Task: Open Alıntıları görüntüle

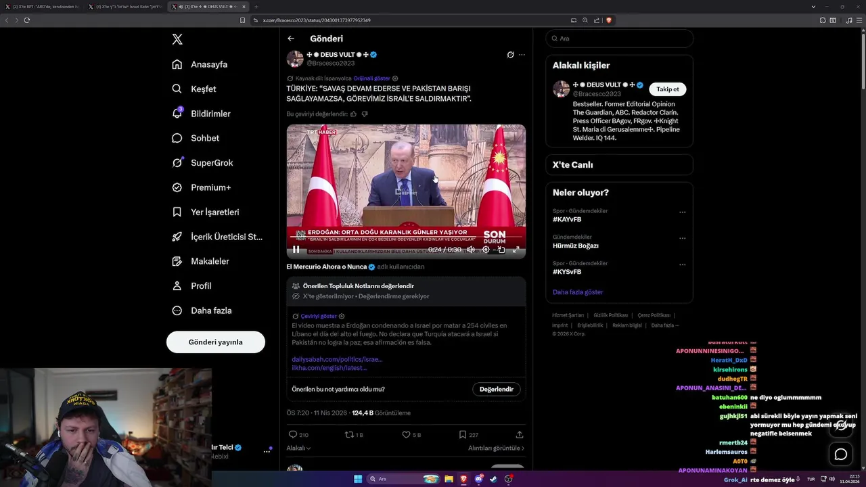Action: tap(496, 448)
